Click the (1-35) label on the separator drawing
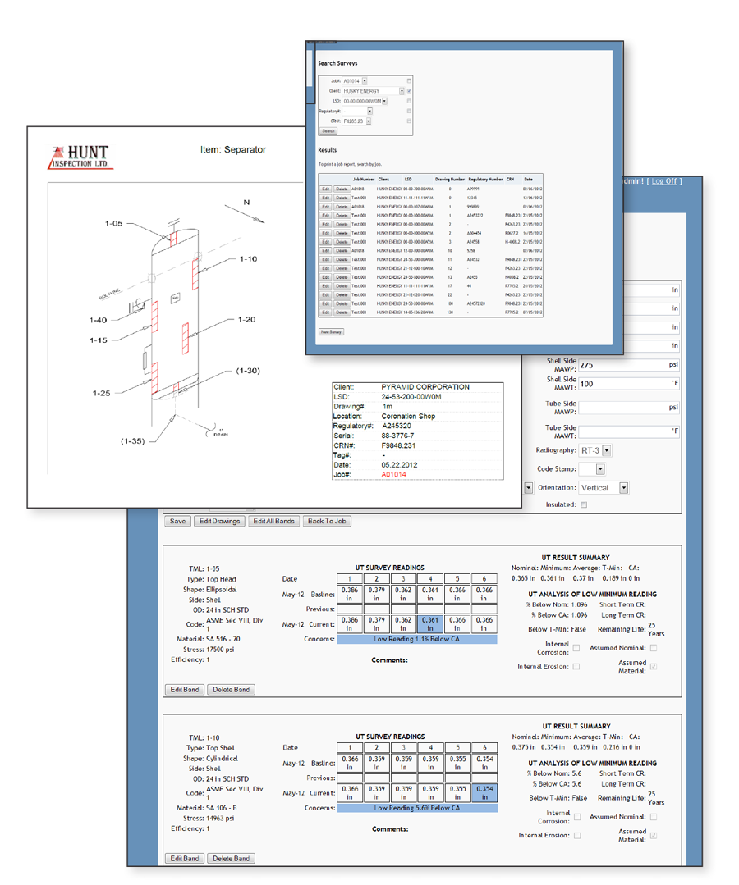The image size is (739, 885). (133, 441)
